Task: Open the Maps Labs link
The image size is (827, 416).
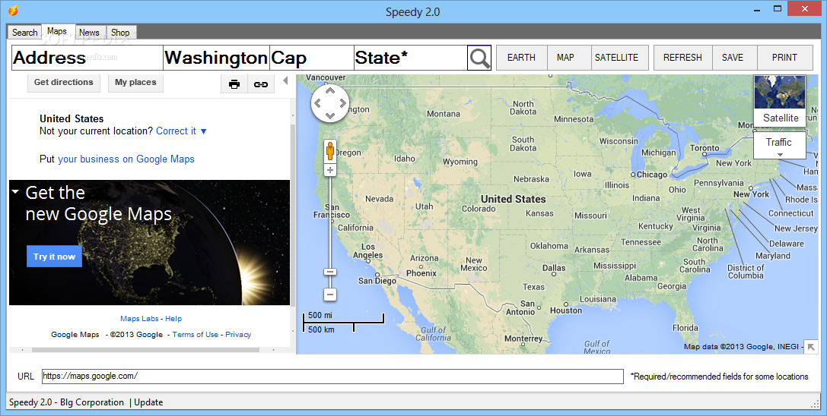Action: tap(139, 319)
